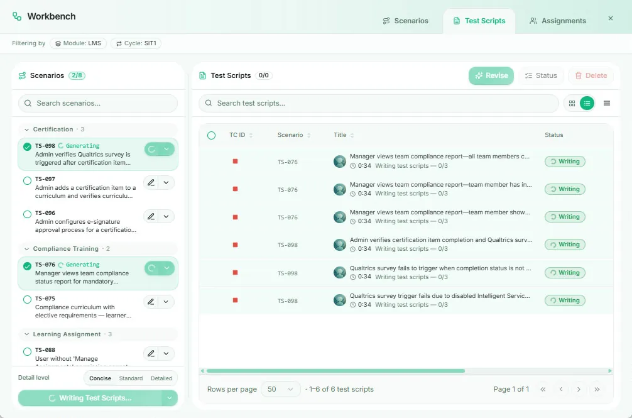This screenshot has width=632, height=418.
Task: Open Writing Test Scripts button dropdown arrow
Action: (x=170, y=399)
